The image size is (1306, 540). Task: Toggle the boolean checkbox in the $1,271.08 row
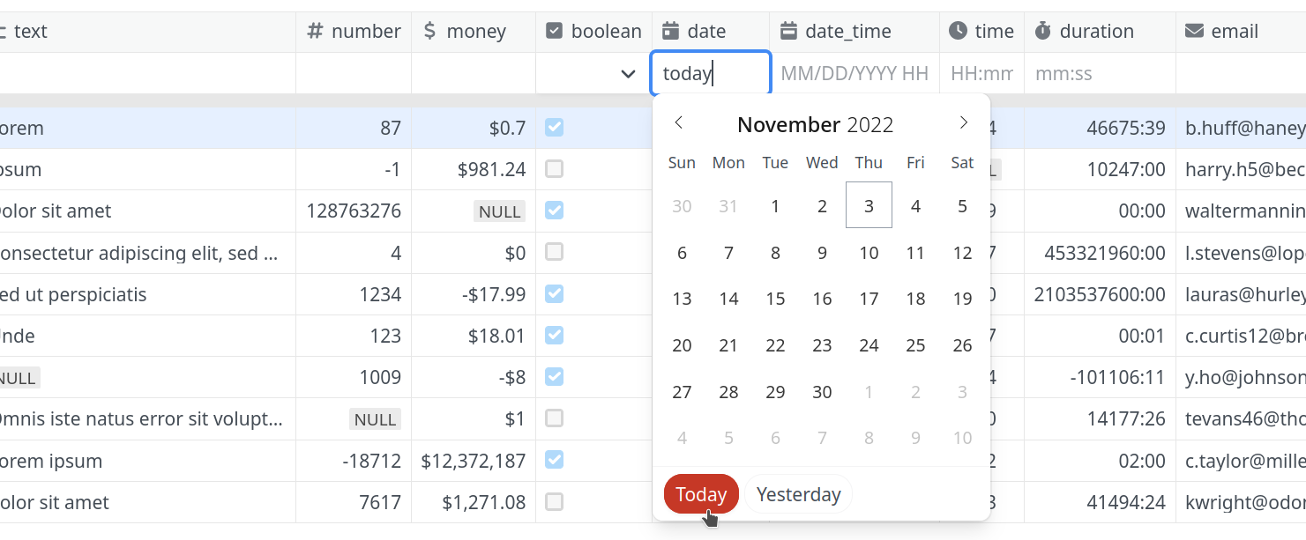pyautogui.click(x=554, y=502)
